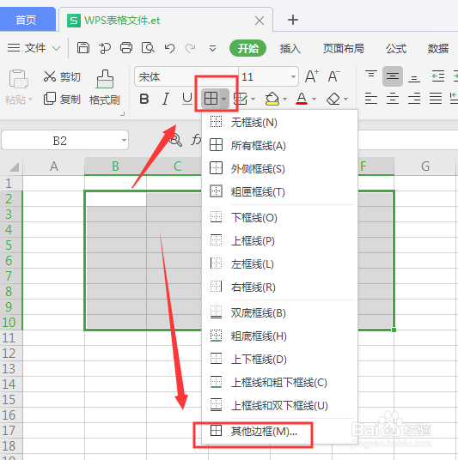
Task: Switch to the 开始 ribbon tab
Action: pyautogui.click(x=247, y=48)
